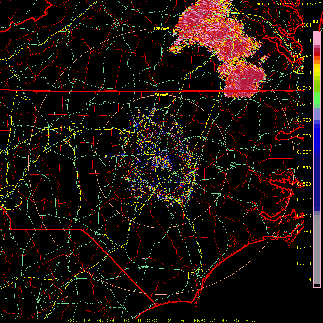This screenshot has width=323, height=323.
Task: Click the 0.520 legend value
Action: 304,184
